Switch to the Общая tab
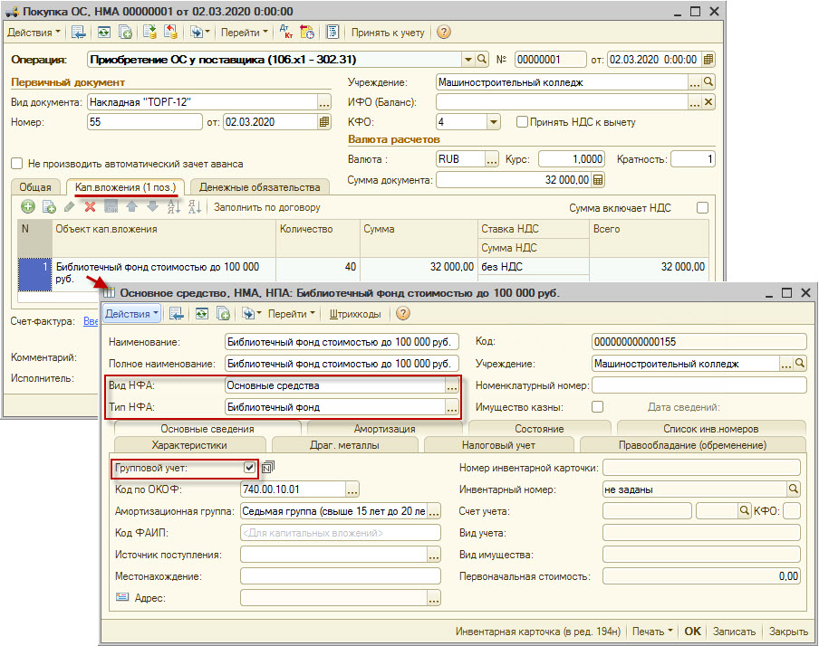 35,187
